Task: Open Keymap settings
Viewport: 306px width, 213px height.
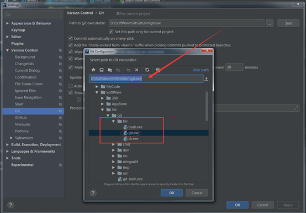Action: tap(18, 30)
